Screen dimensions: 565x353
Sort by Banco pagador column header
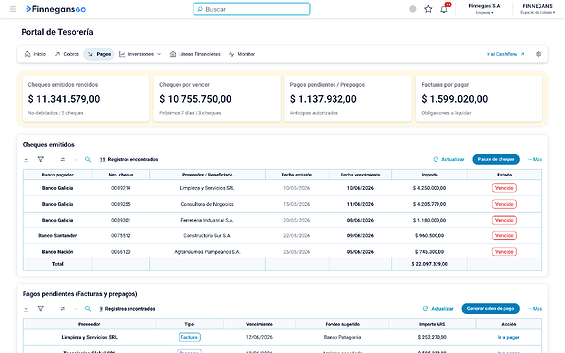58,175
